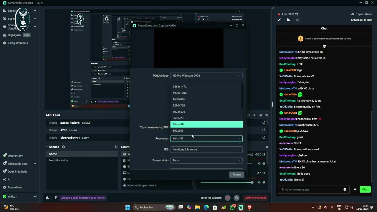
Task: Open File Explorer from the taskbar
Action: click(198, 207)
